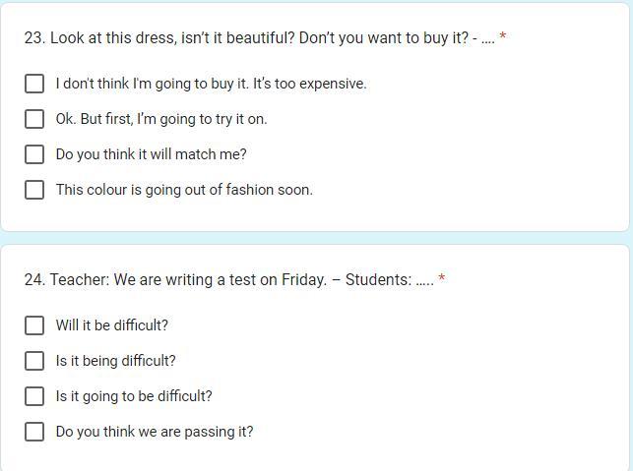Click the text "This colour is going out of fashion soon"

pos(184,190)
